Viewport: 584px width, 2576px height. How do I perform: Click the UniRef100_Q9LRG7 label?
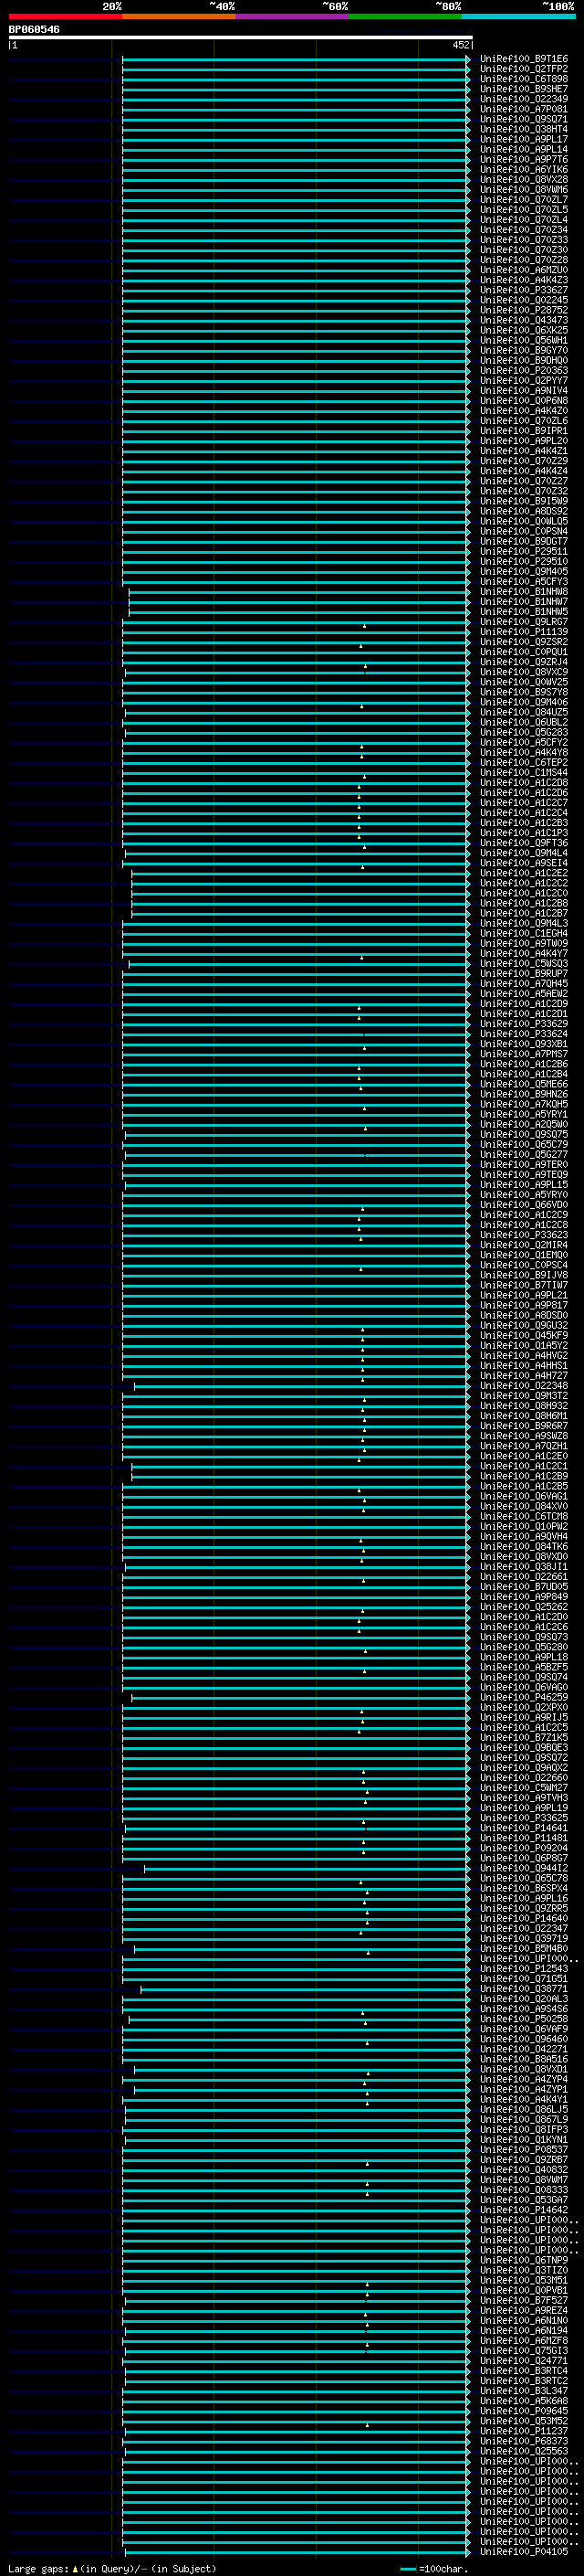click(524, 622)
